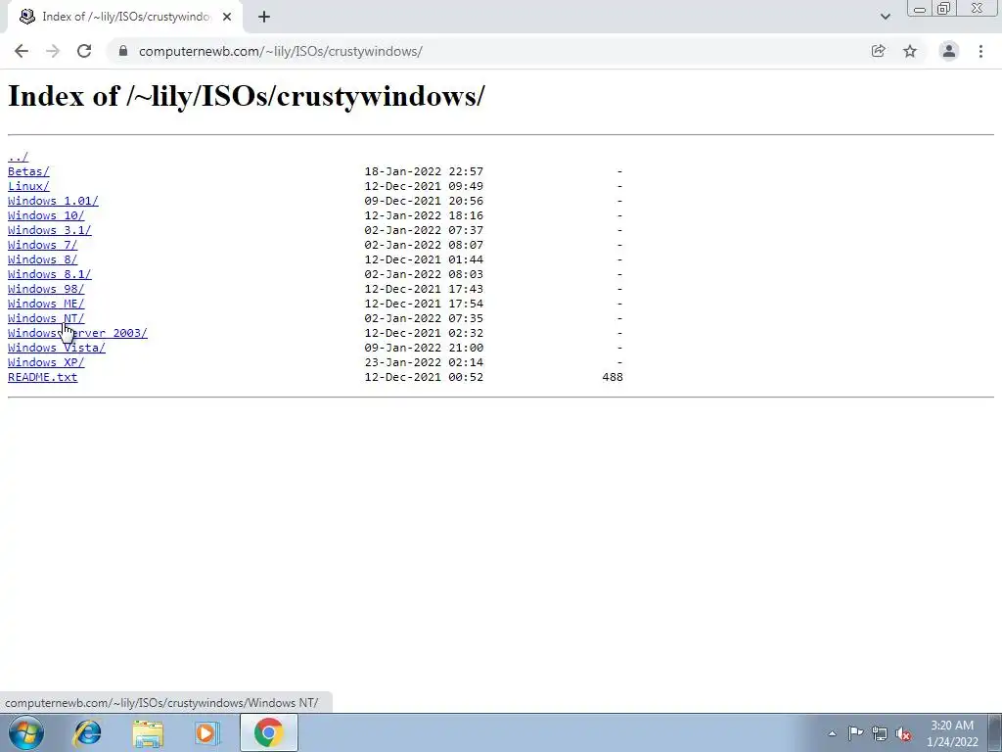Open the Action Center flag icon

pos(855,733)
